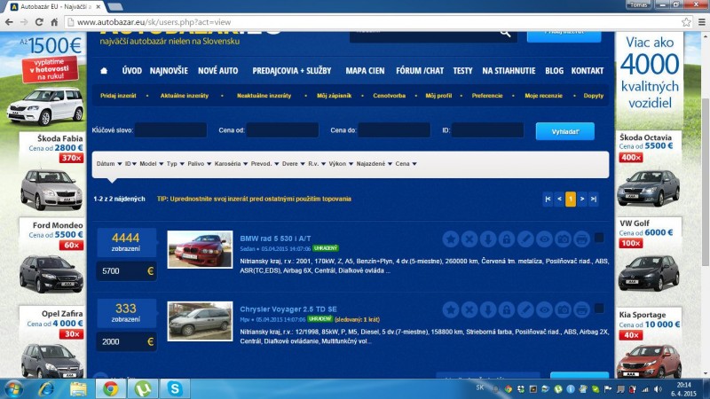Open Chrysler Voyager 2.5 TD SE listing title
This screenshot has width=710, height=399.
point(288,309)
